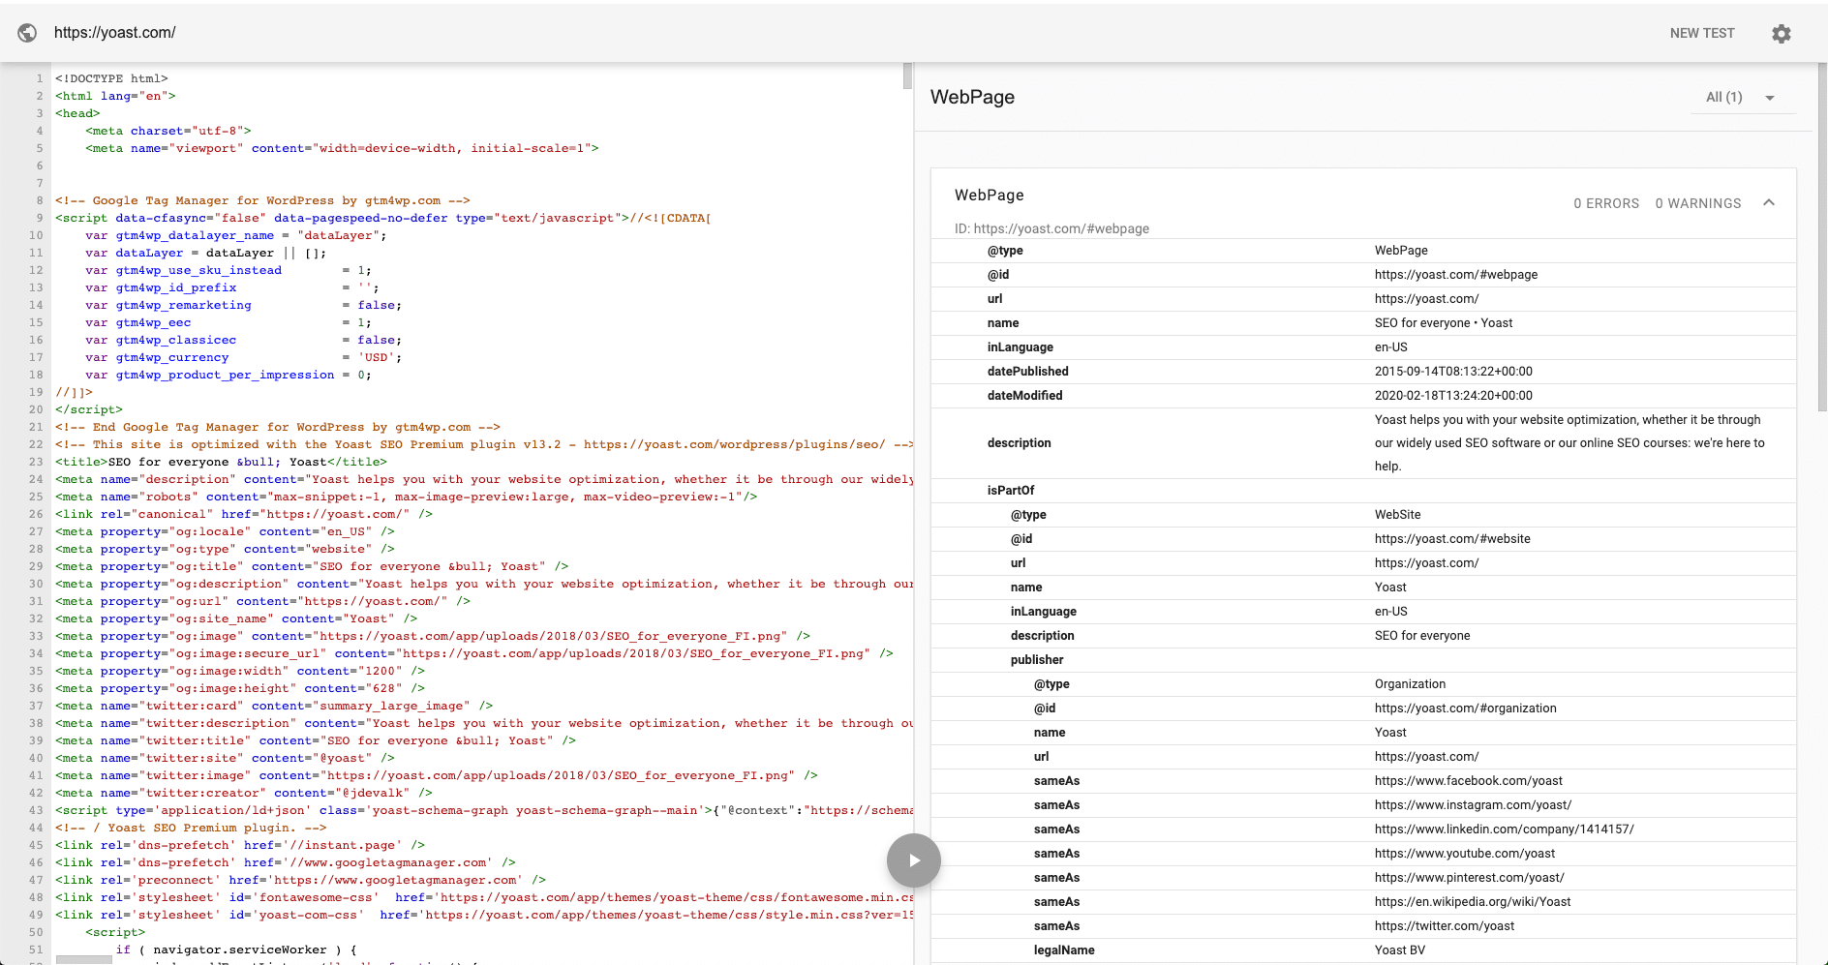Click the WebPage heading above the results

coord(972,97)
